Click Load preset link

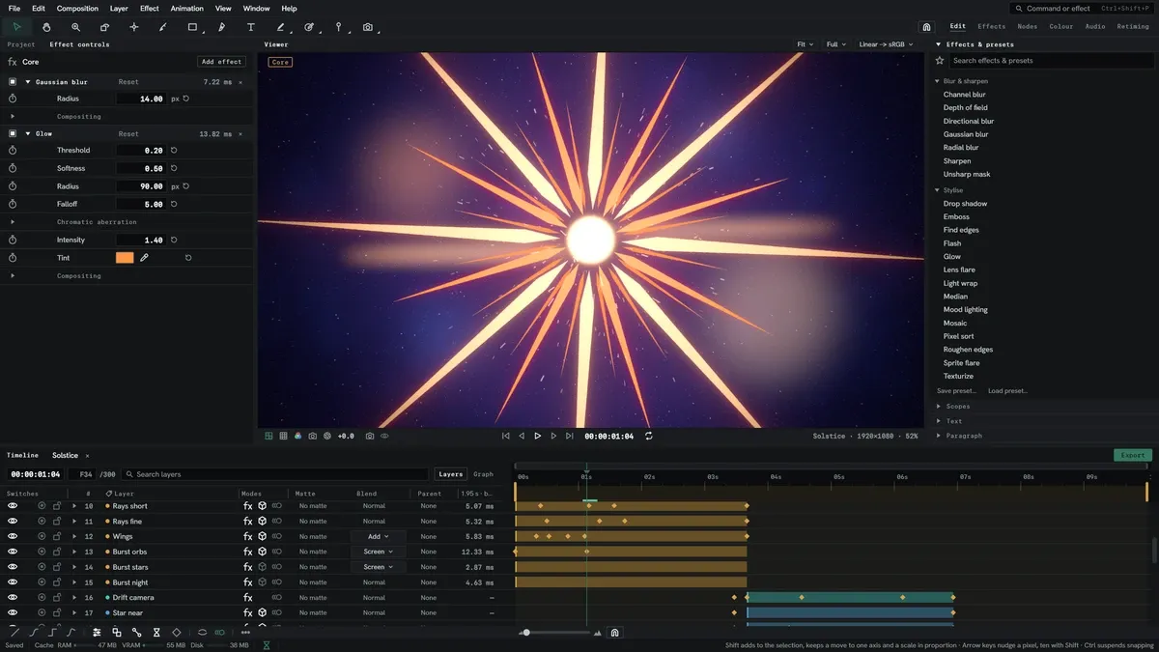[x=1007, y=391]
